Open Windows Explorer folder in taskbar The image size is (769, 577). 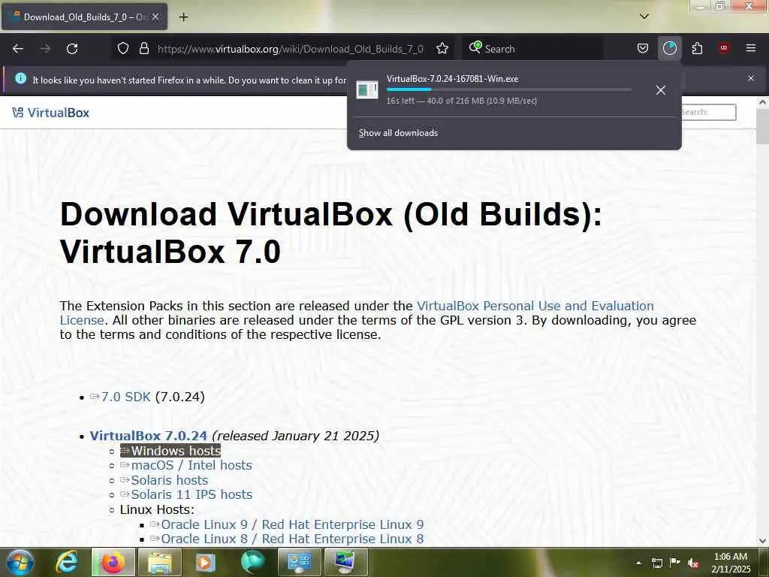pyautogui.click(x=160, y=562)
